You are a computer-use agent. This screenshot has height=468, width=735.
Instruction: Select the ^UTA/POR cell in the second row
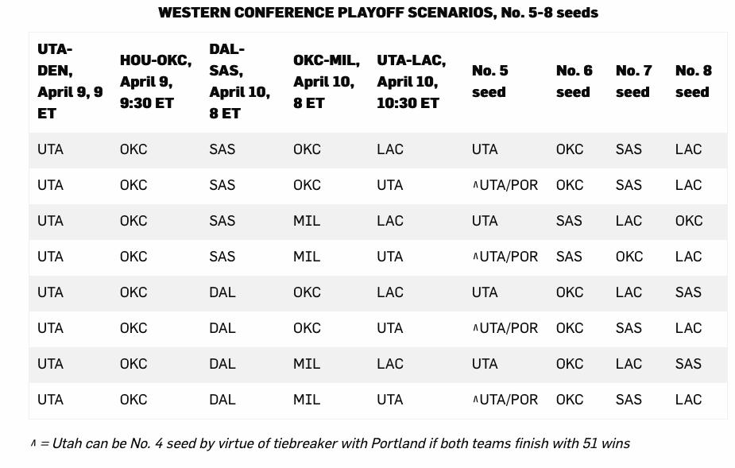[x=505, y=185]
